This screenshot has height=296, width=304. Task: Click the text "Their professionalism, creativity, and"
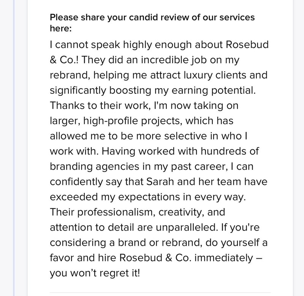(138, 212)
